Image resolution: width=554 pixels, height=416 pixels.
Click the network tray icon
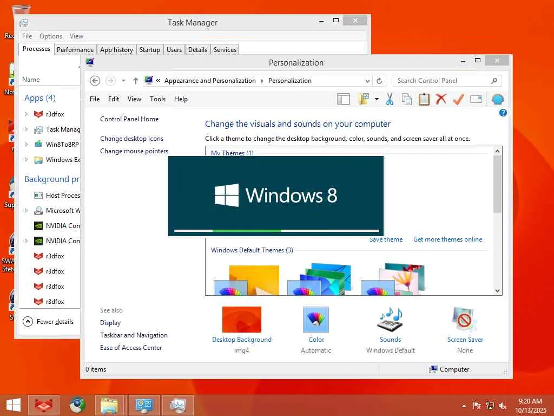tap(490, 406)
